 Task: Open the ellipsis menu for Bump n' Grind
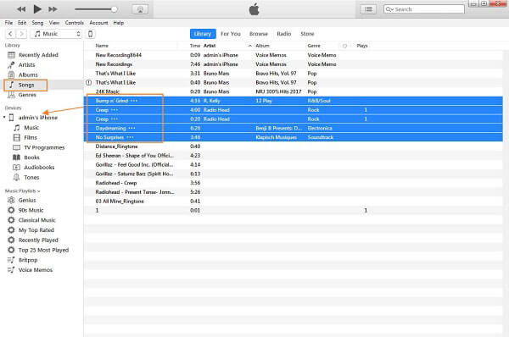[134, 101]
